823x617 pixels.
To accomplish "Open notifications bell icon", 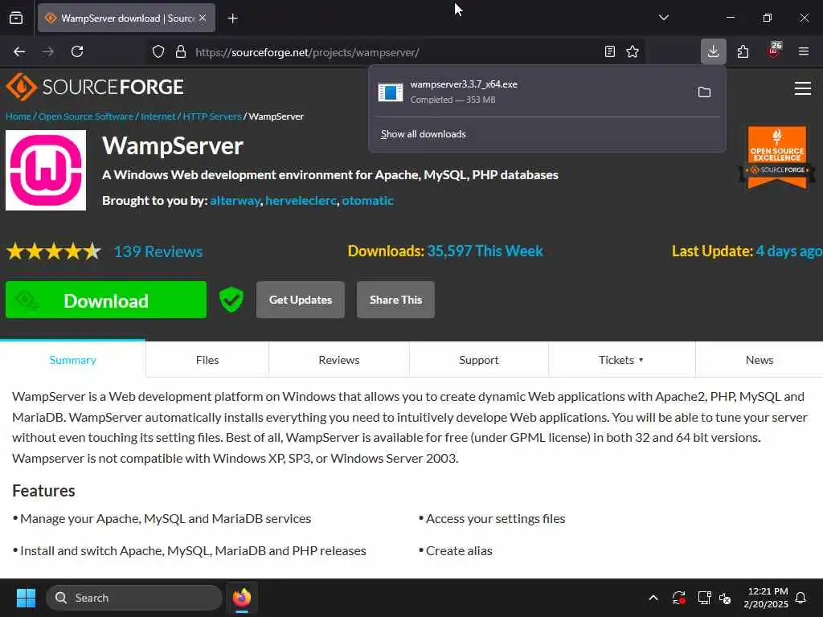I will tap(801, 598).
